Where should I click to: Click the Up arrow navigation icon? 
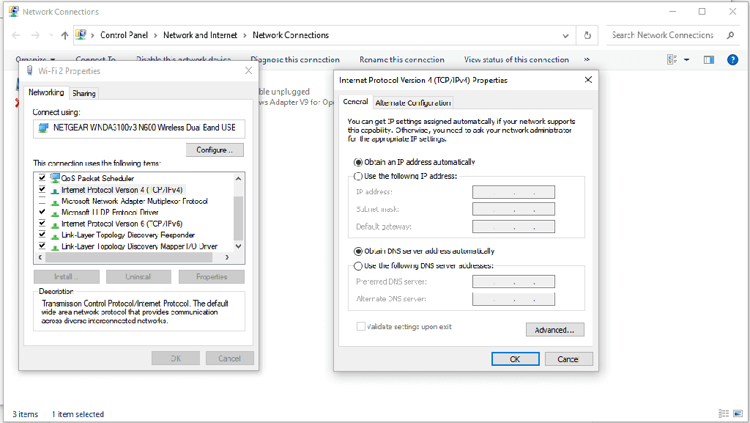click(64, 35)
